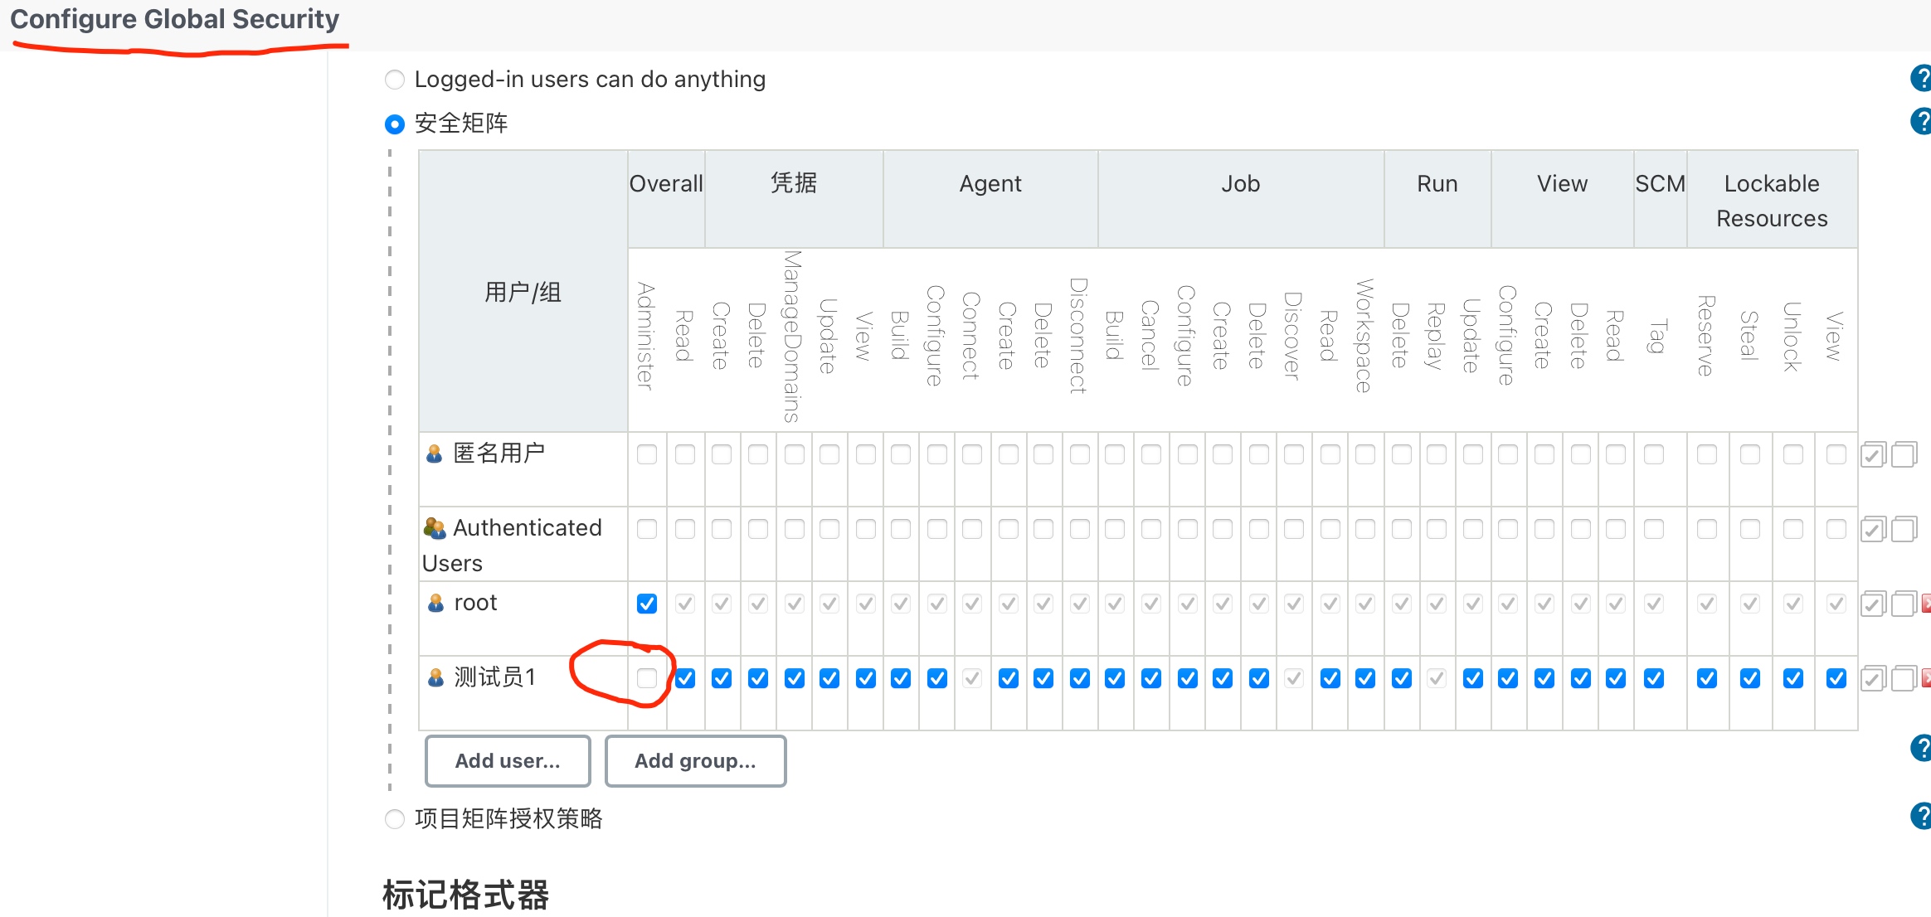Viewport: 1931px width, 917px height.
Task: Uncheck the root Overall Administer checkbox
Action: 647,604
